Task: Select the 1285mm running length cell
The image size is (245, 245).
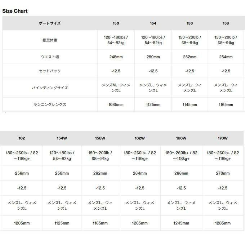Action: pos(223,223)
